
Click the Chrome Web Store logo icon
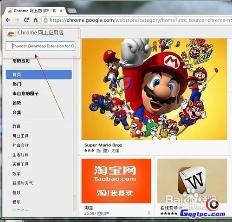pos(11,33)
